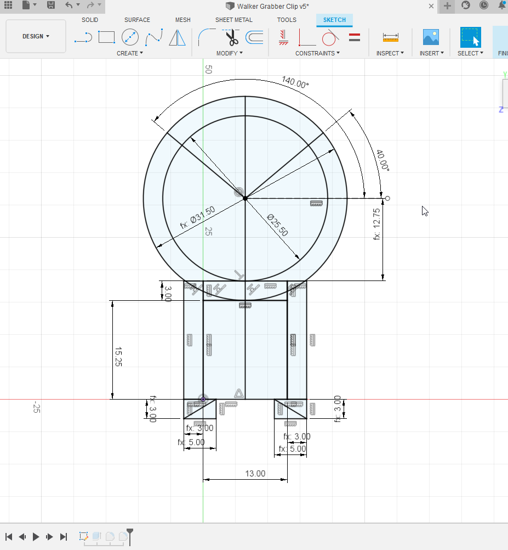The height and width of the screenshot is (550, 508).
Task: Click the Measure ruler icon
Action: coord(390,37)
